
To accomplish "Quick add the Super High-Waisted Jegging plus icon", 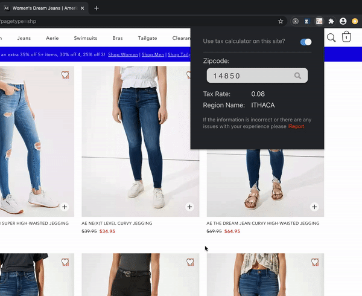I will coord(65,207).
